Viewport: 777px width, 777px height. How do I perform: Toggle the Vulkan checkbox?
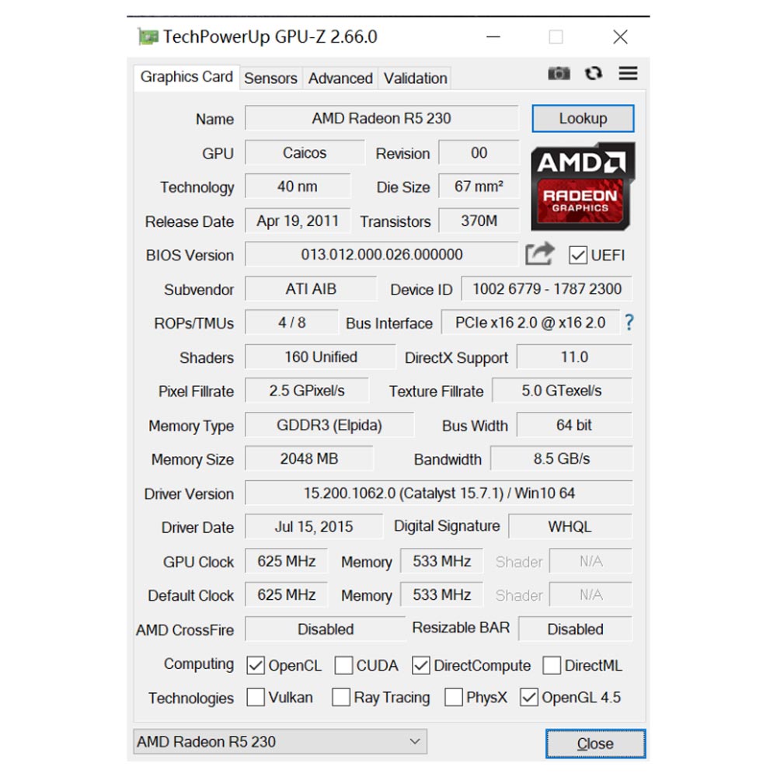(x=256, y=697)
